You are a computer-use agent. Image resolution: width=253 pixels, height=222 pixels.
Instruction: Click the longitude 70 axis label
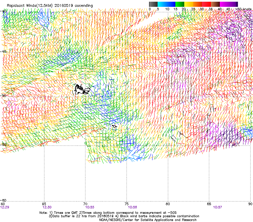click(85, 204)
